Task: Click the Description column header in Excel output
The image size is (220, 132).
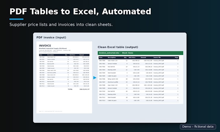Action: (112, 57)
